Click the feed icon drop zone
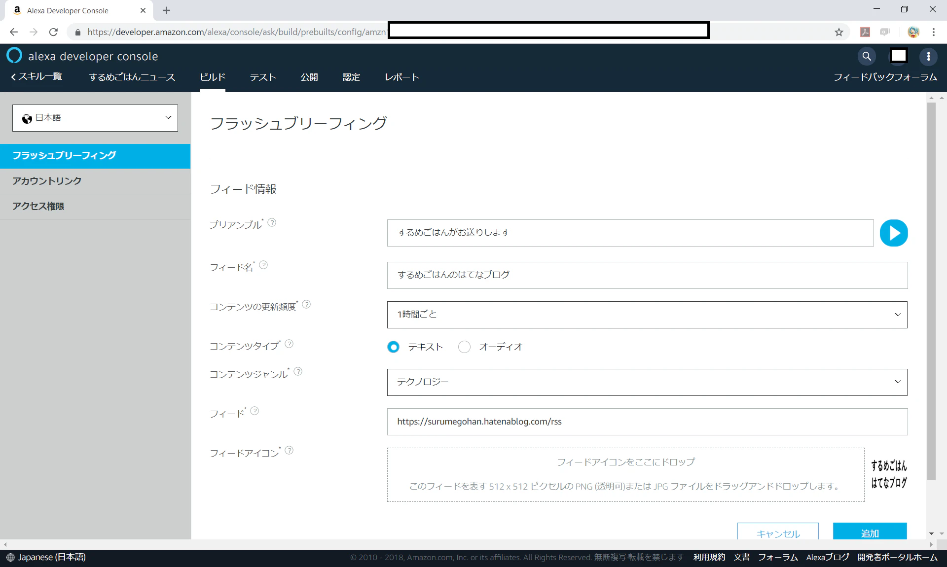This screenshot has height=567, width=947. pyautogui.click(x=625, y=475)
